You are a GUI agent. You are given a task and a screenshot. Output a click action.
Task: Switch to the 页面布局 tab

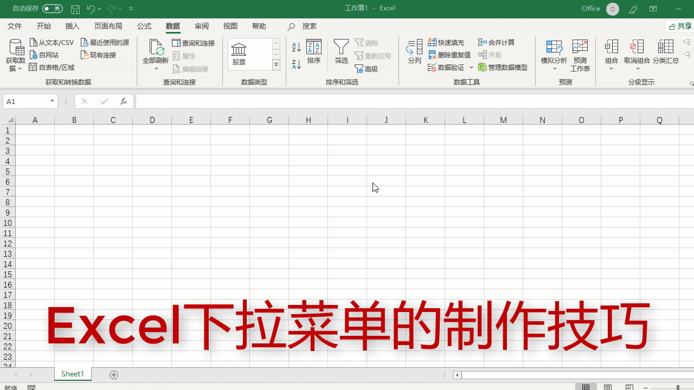point(108,27)
